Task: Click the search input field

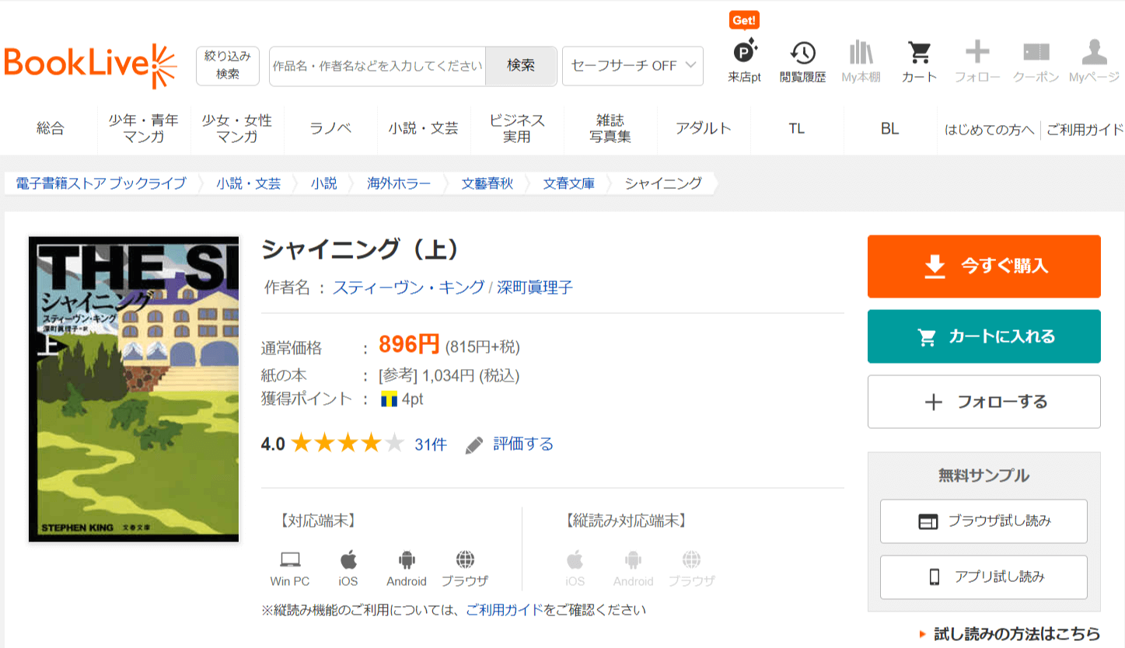Action: click(x=377, y=66)
